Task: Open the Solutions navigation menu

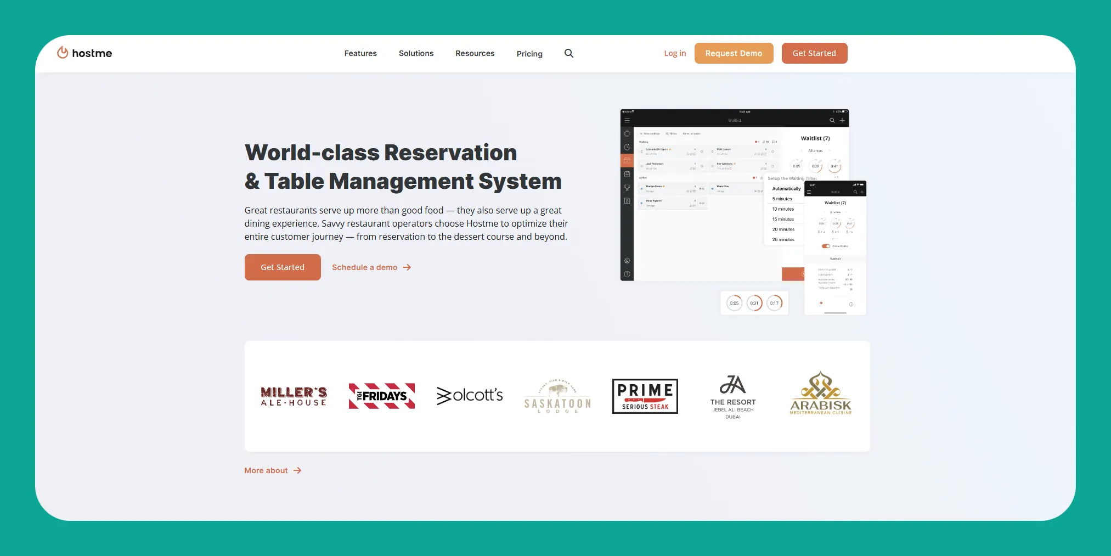Action: coord(415,53)
